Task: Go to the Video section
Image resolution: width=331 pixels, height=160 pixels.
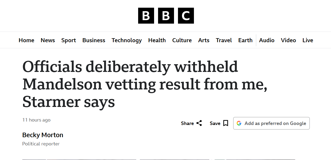Action: coord(288,40)
